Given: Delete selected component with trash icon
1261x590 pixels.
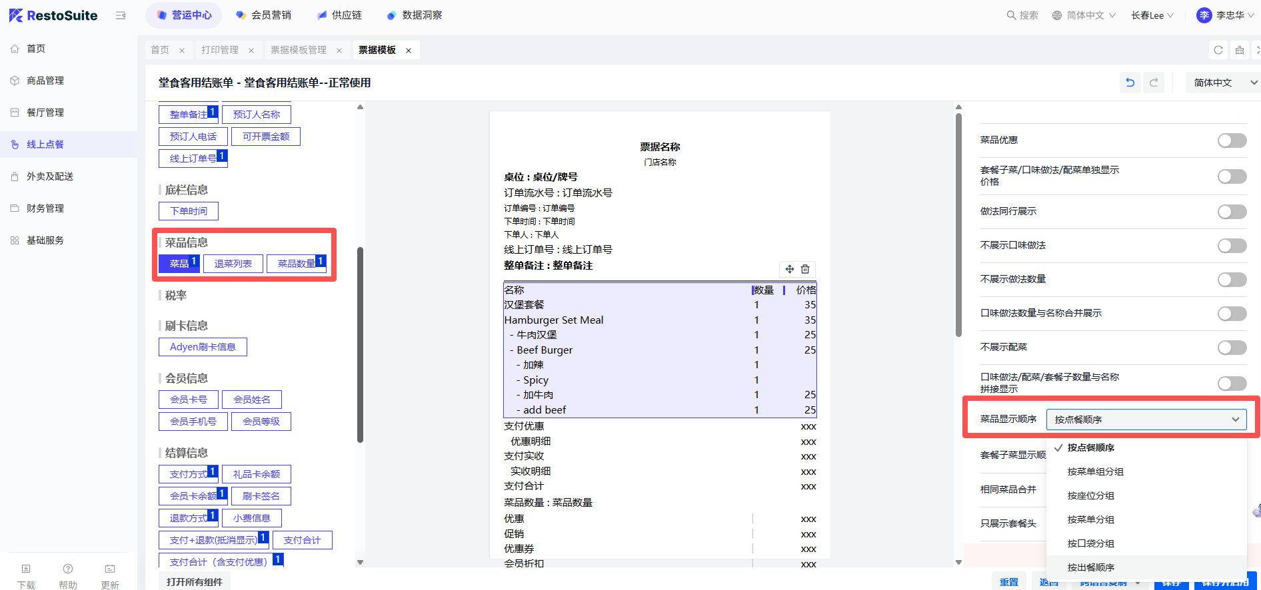Looking at the screenshot, I should pos(805,269).
